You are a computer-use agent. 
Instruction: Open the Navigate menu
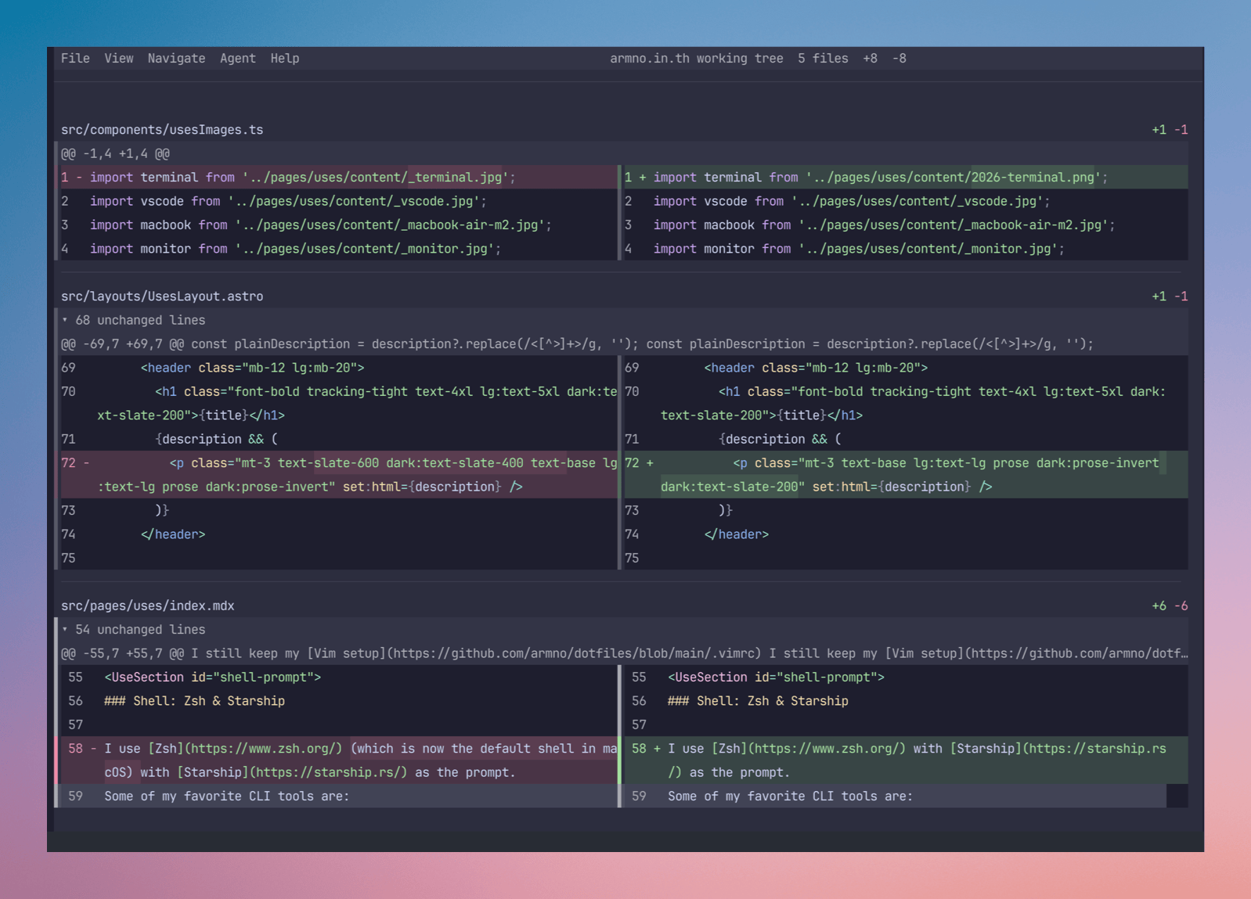[x=176, y=59]
